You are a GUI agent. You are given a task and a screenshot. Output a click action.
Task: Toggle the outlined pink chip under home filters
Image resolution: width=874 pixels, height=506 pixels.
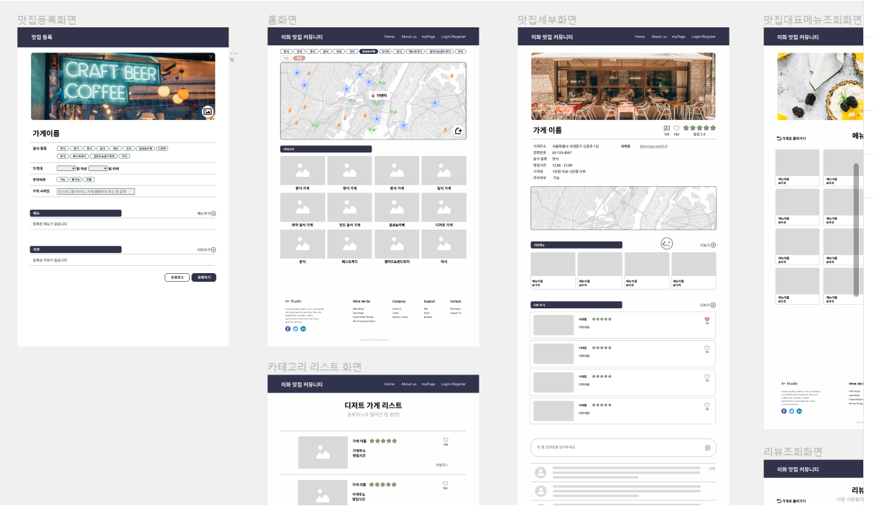[x=286, y=58]
